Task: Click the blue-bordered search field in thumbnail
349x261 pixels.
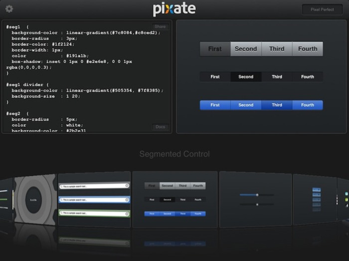Action: pos(94,200)
